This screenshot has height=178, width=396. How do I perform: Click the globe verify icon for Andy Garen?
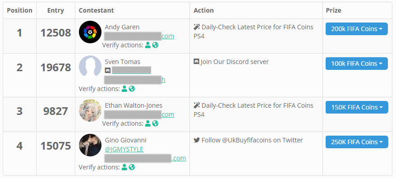[155, 45]
